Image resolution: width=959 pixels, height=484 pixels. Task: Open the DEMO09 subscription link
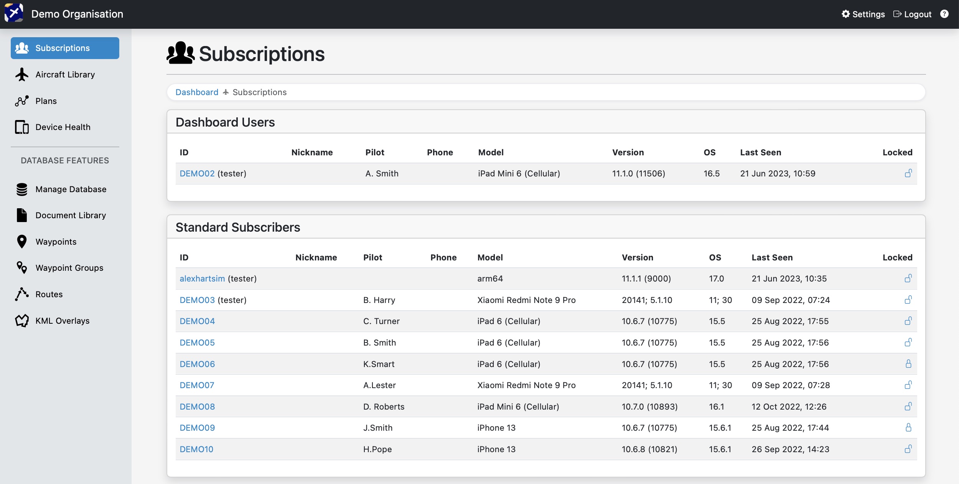(197, 428)
